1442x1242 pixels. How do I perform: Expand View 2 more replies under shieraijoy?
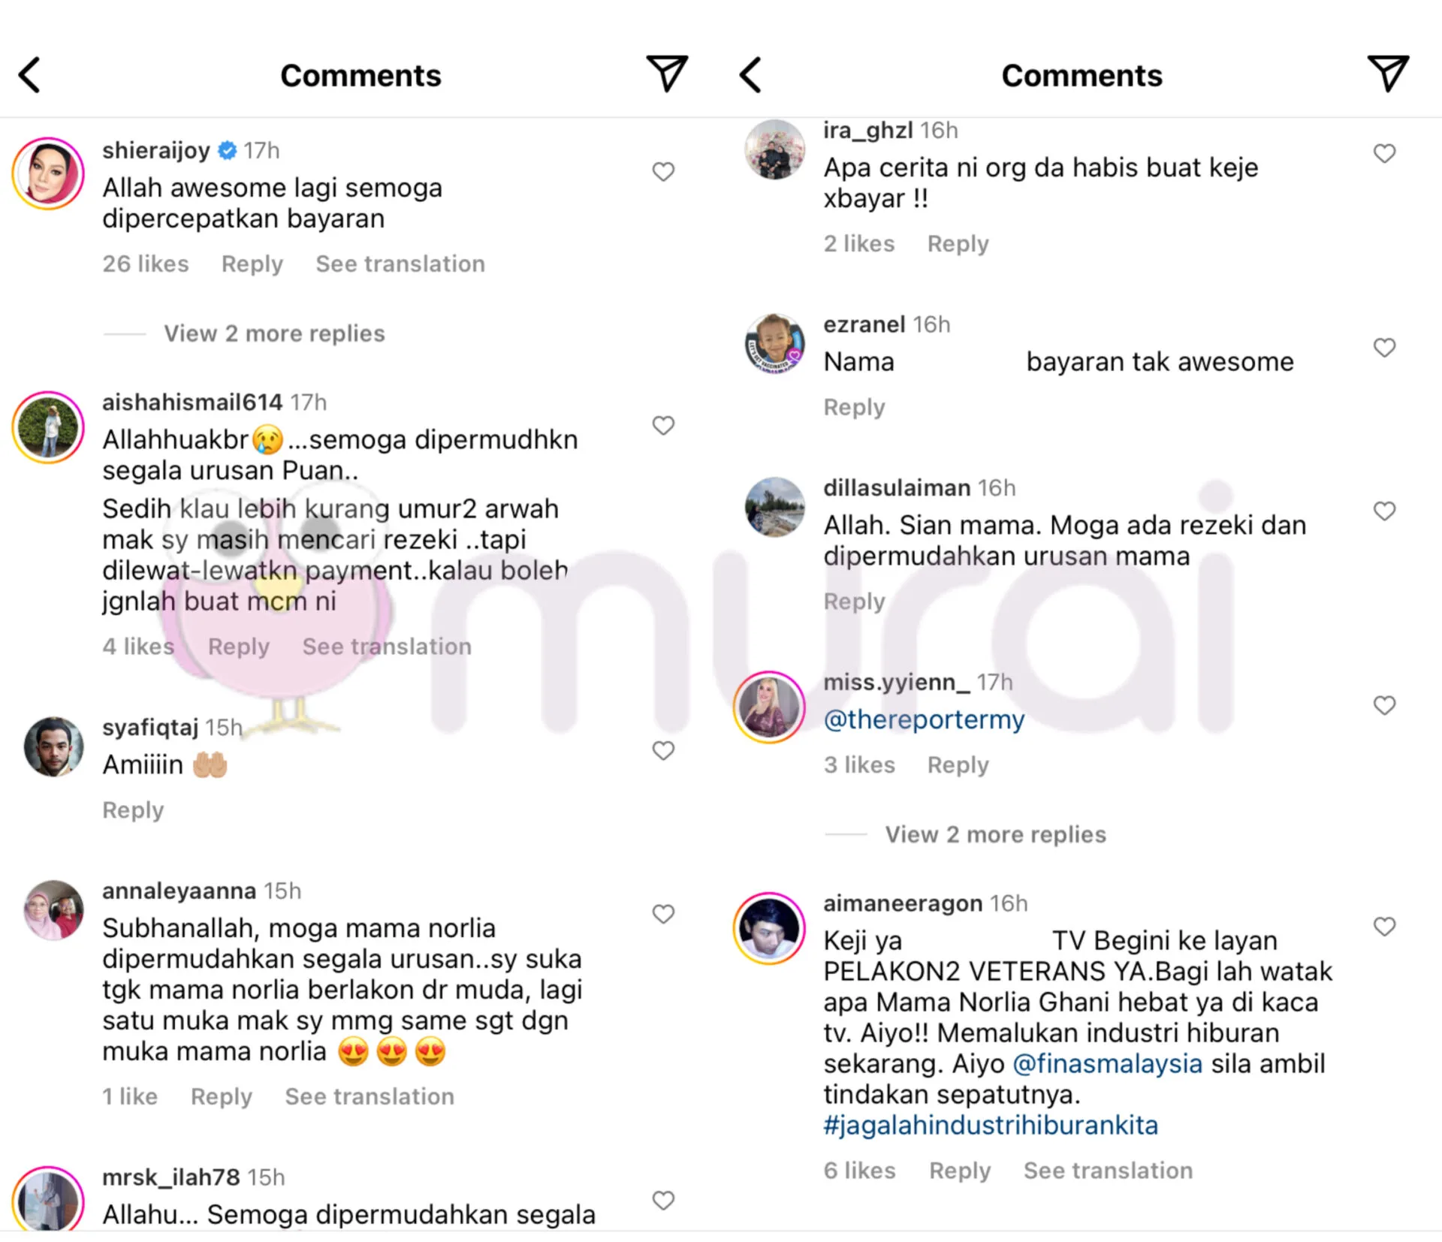click(x=274, y=333)
